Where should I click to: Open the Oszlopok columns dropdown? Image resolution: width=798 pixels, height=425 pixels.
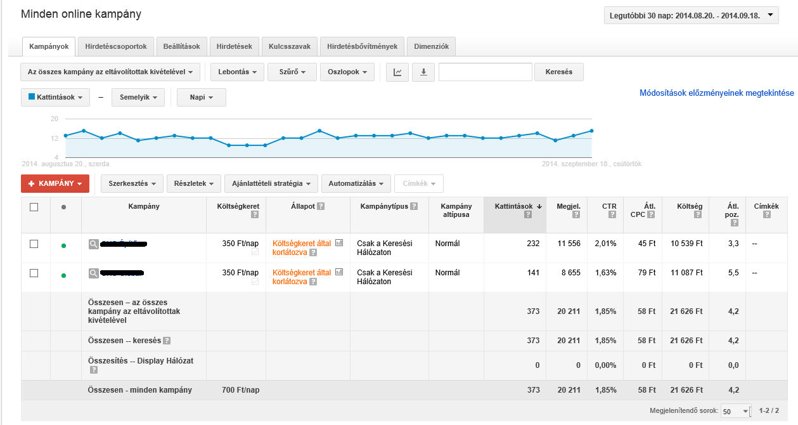(x=347, y=72)
